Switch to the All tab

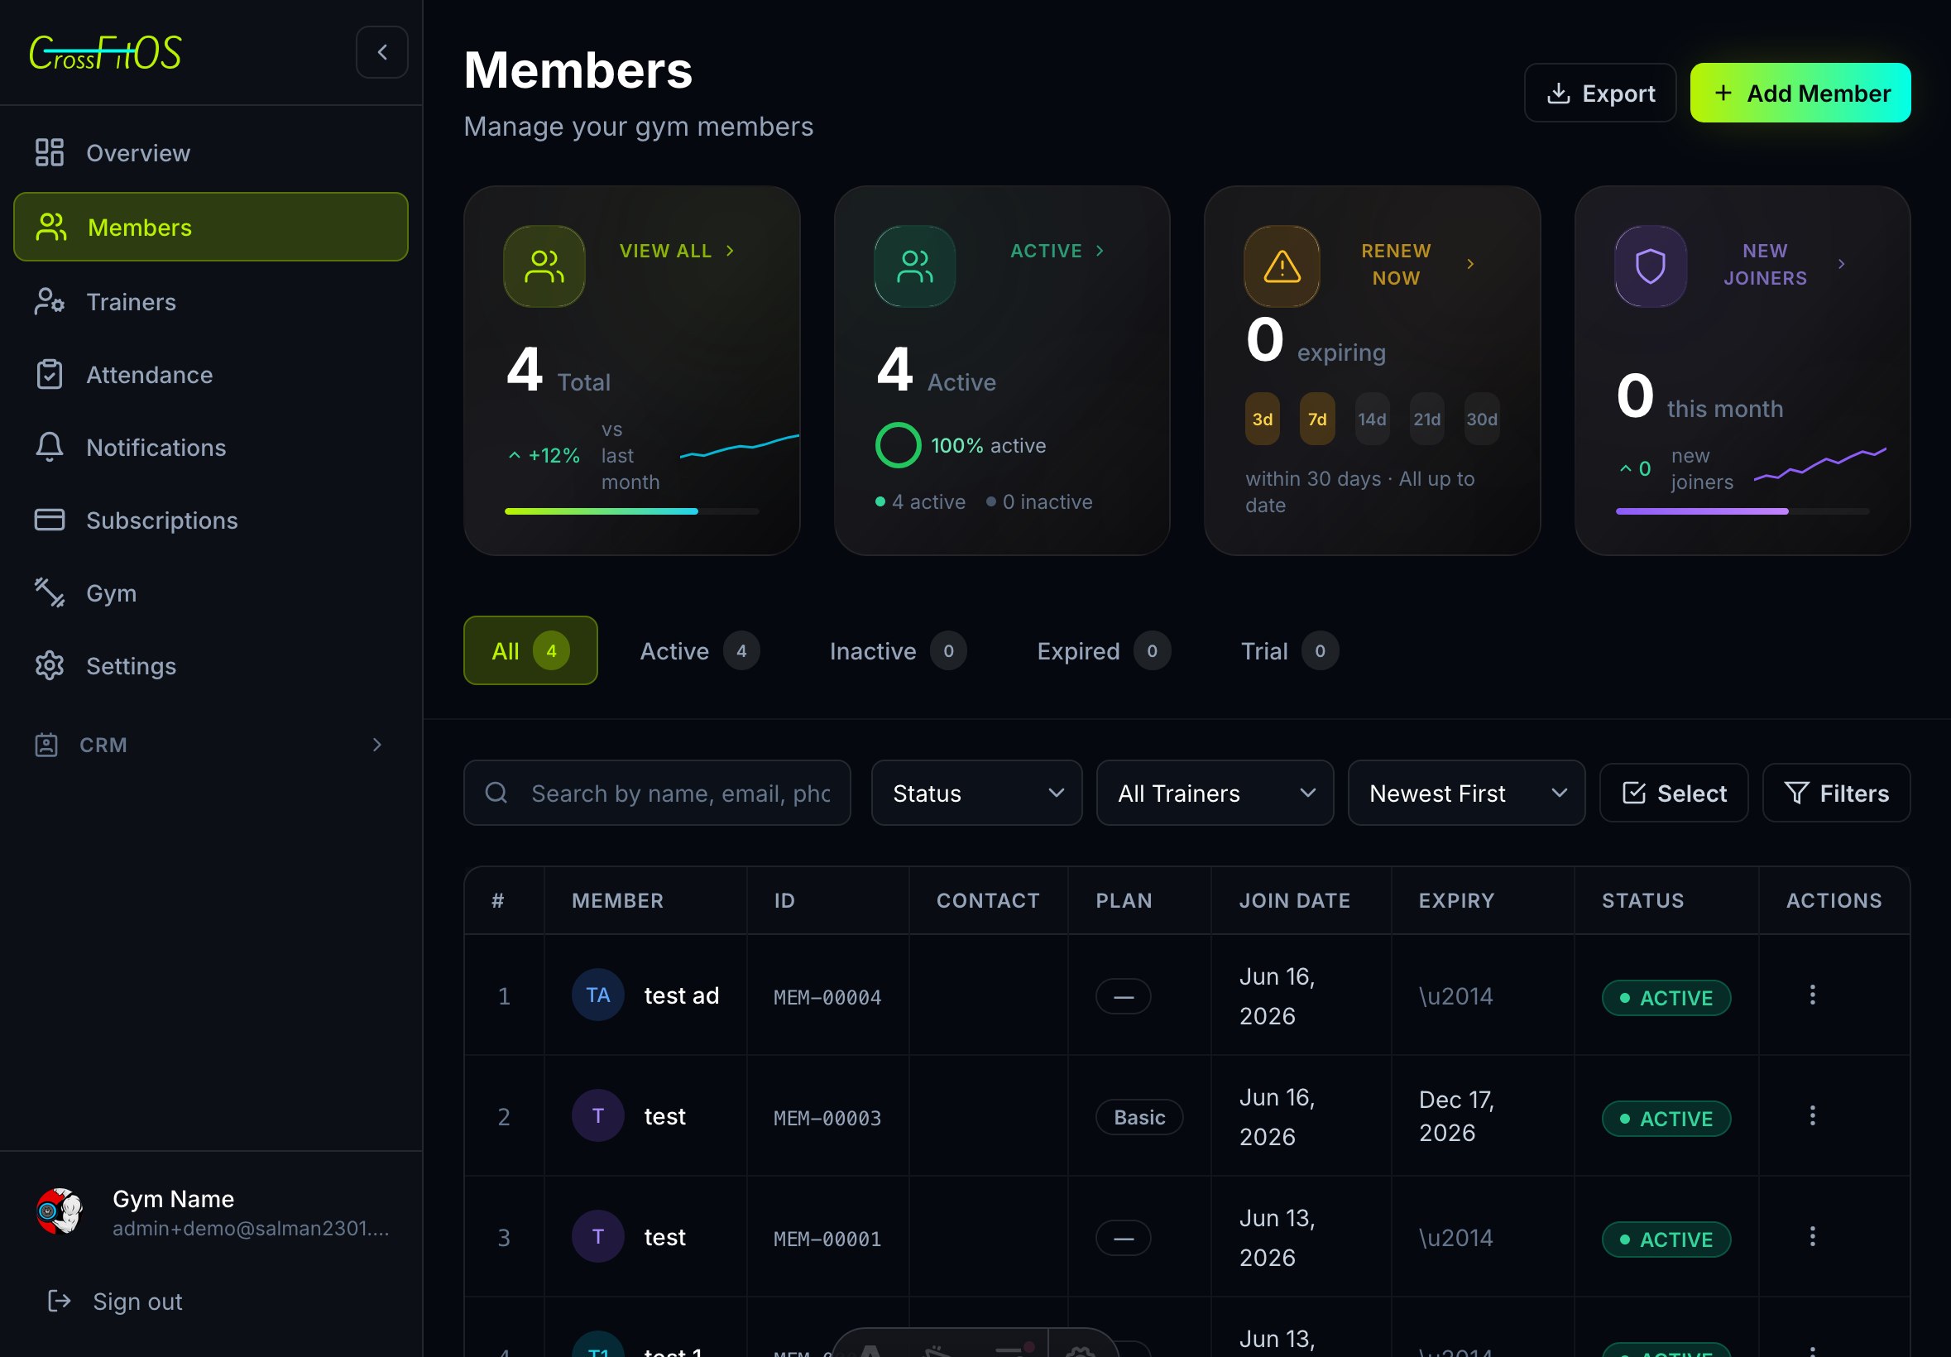[530, 651]
